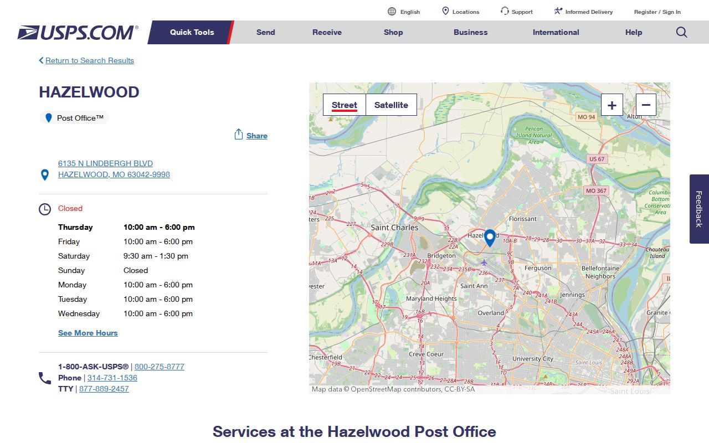The width and height of the screenshot is (709, 443).
Task: Click the Florissant label on map
Action: pos(523,219)
